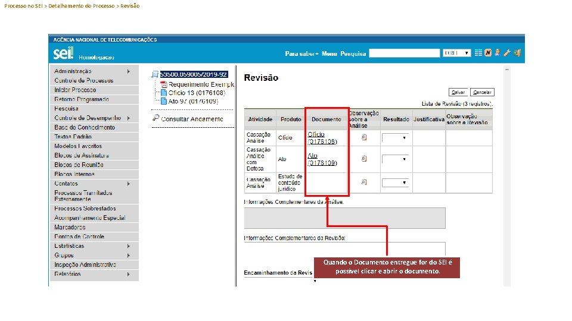This screenshot has height=321, width=572.
Task: Click the Justificativa column header
Action: (428, 119)
